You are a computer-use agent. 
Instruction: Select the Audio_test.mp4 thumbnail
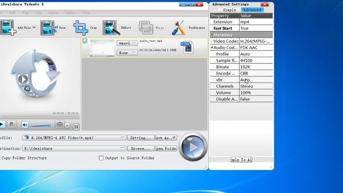[x=102, y=48]
